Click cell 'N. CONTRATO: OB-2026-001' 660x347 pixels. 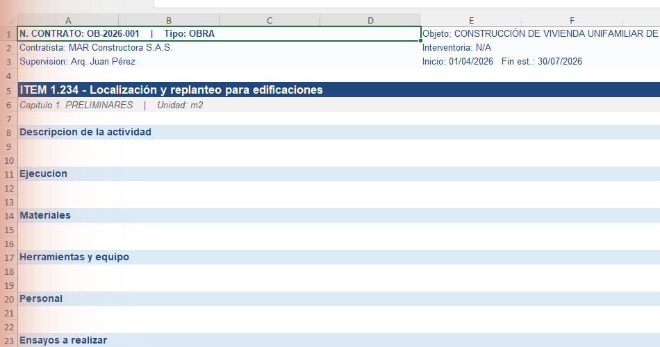(x=220, y=33)
